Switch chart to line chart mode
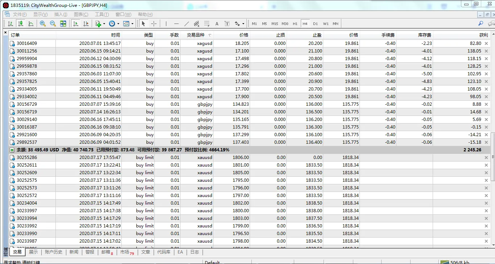This screenshot has width=495, height=264. pos(31,24)
